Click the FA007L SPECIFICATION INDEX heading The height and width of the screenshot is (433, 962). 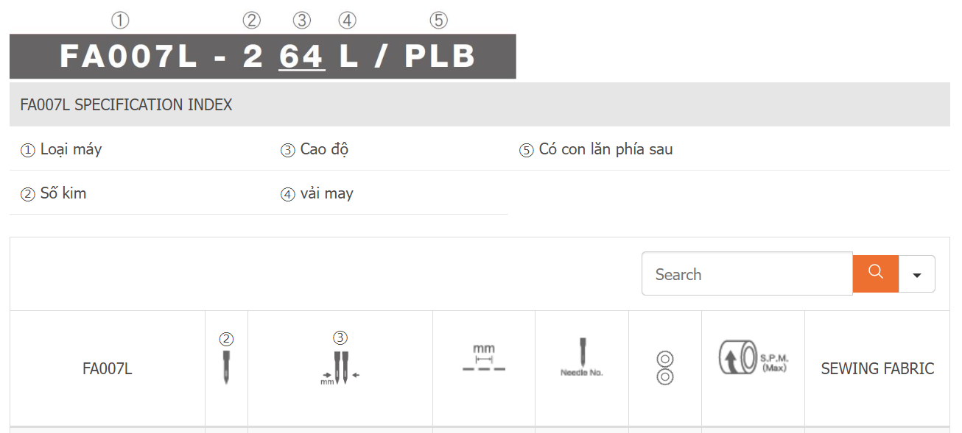[x=126, y=105]
